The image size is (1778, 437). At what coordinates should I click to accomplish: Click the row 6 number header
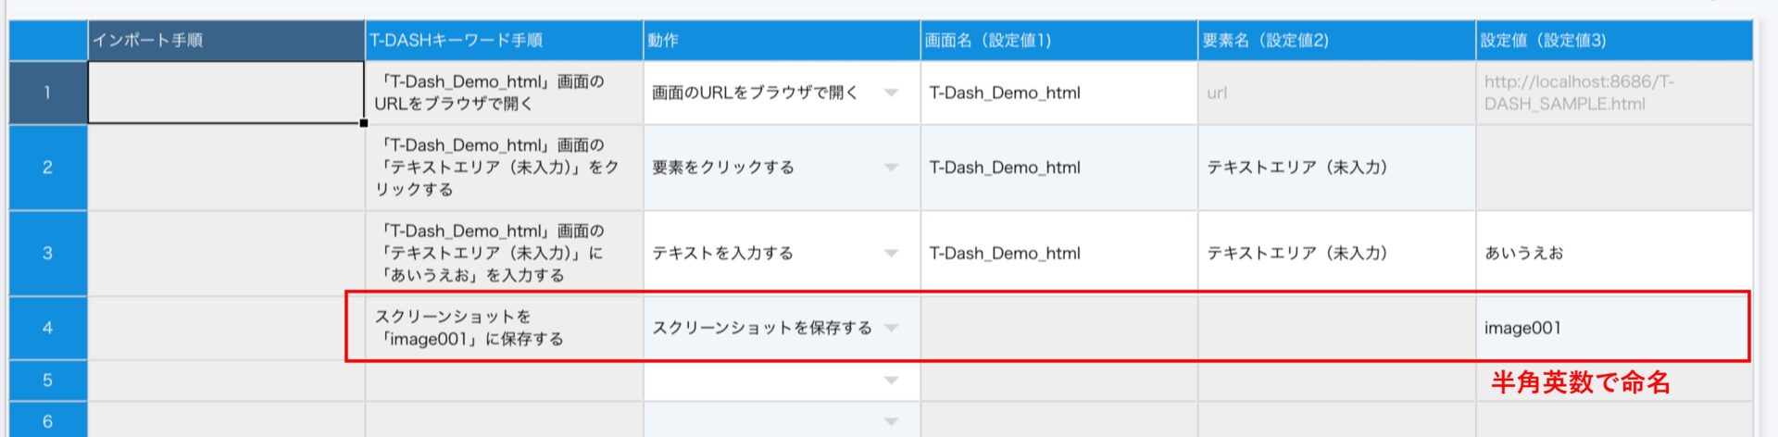point(47,421)
